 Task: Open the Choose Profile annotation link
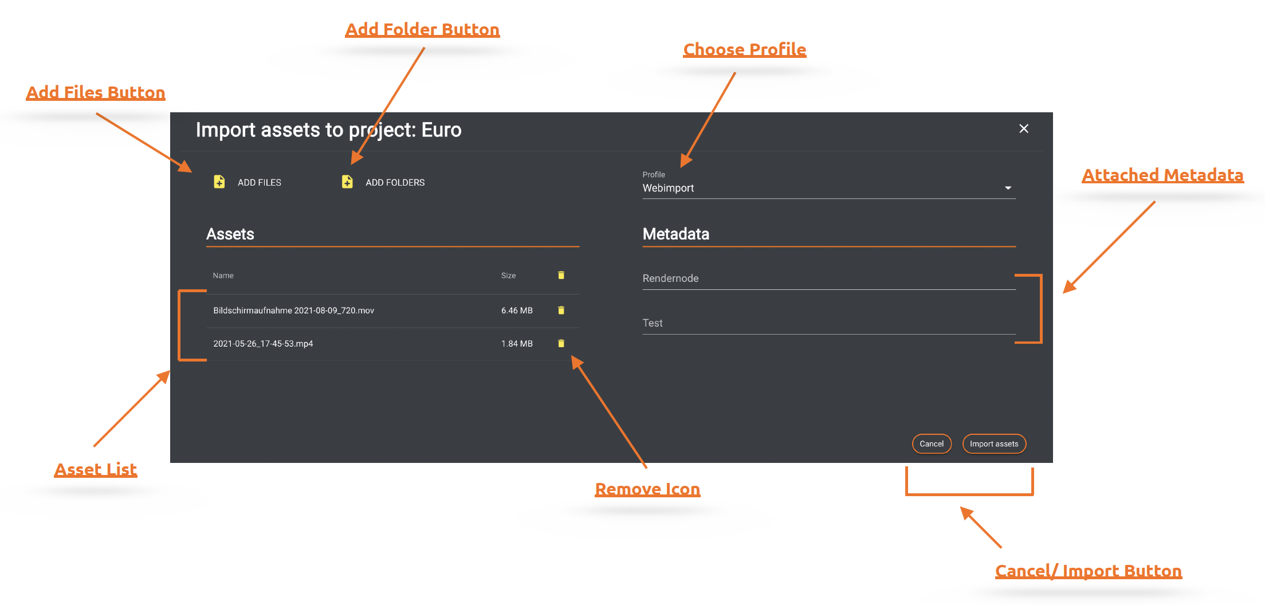coord(744,50)
